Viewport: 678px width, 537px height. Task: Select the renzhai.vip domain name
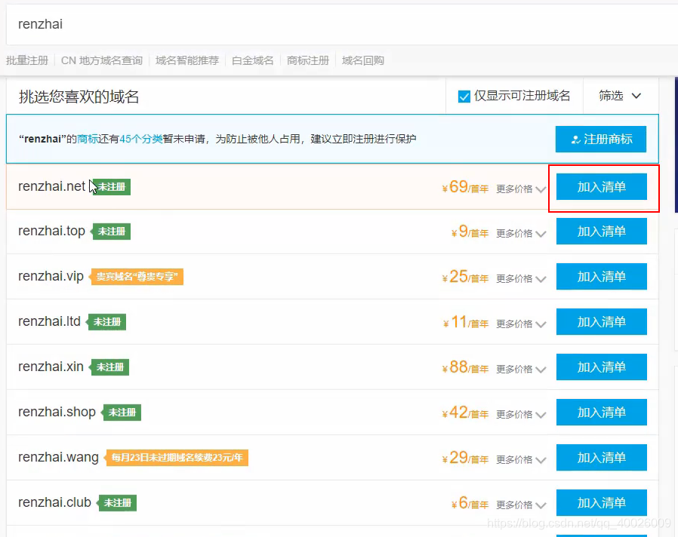pos(51,276)
